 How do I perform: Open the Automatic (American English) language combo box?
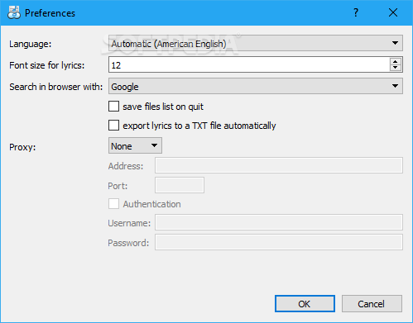pyautogui.click(x=256, y=43)
